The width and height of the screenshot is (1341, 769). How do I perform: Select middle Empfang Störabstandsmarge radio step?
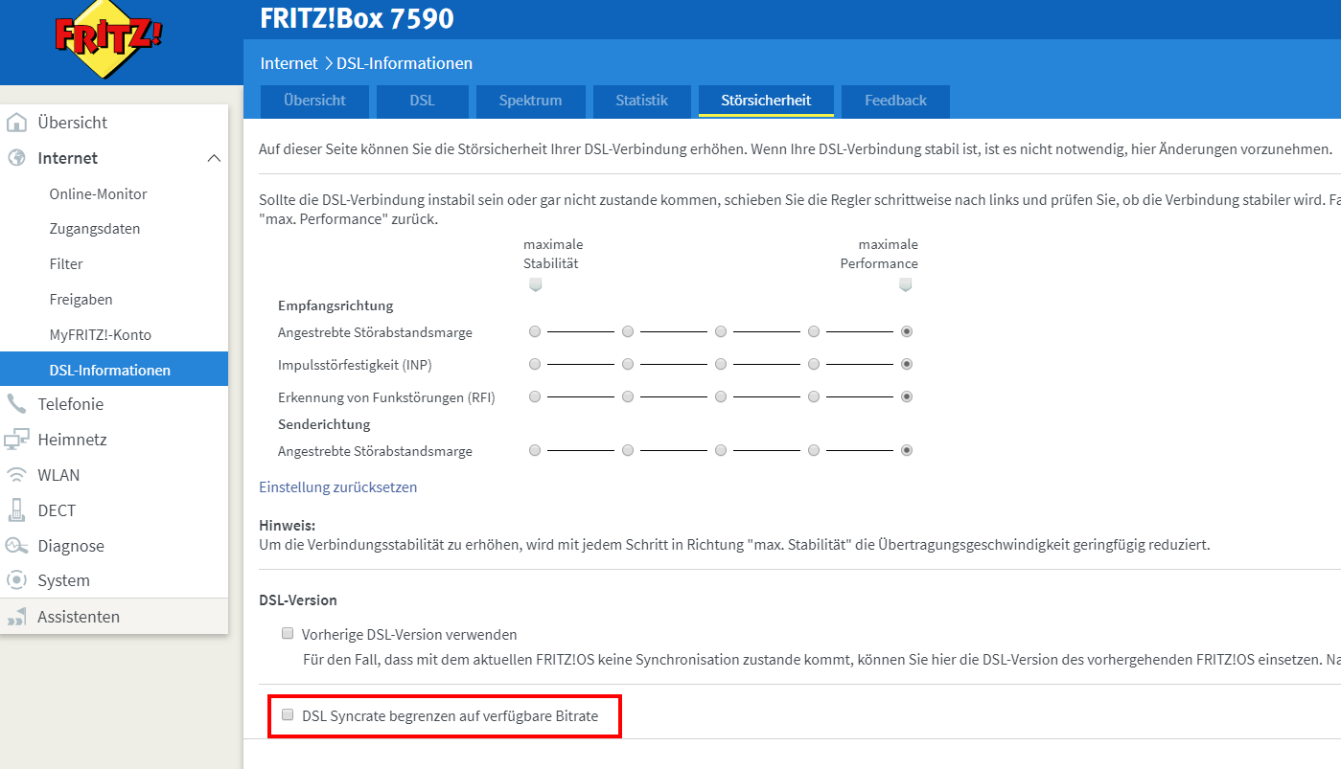[x=721, y=331]
